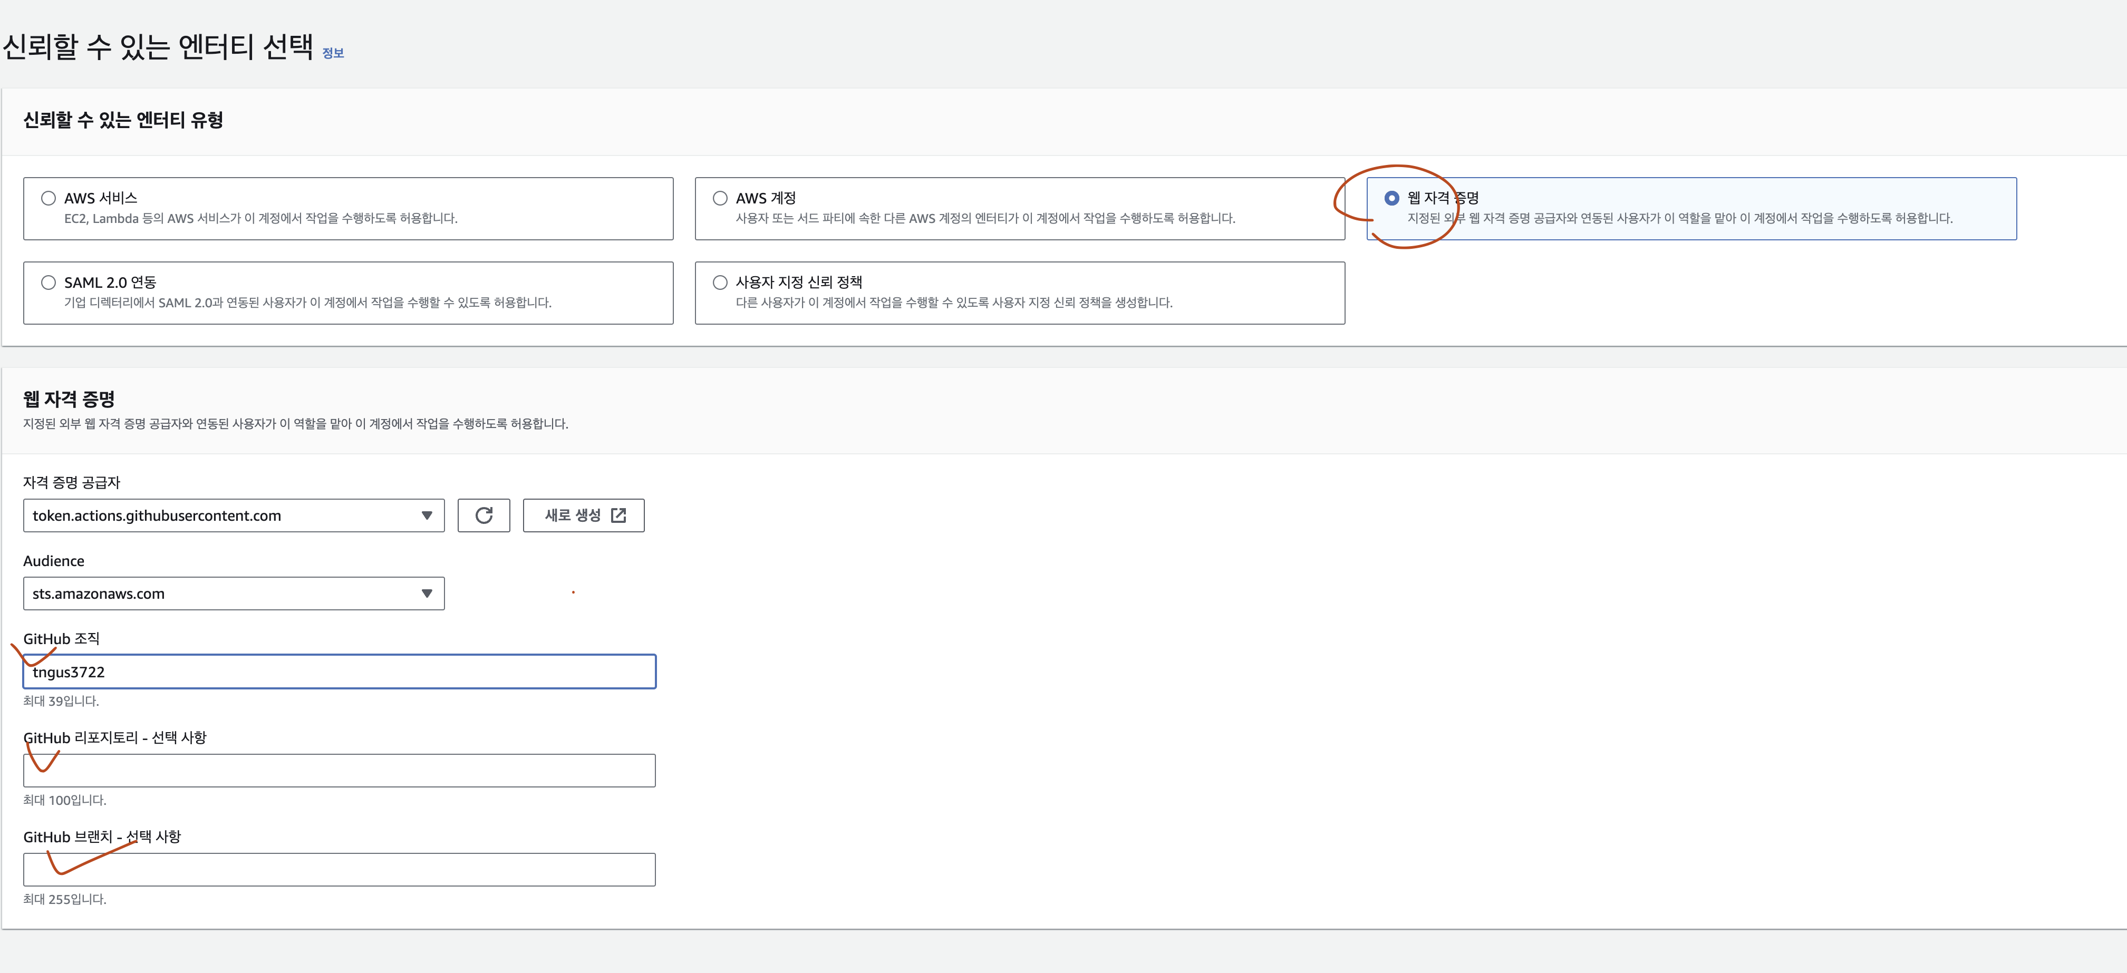
Task: Expand the identity provider selection list
Action: point(234,515)
